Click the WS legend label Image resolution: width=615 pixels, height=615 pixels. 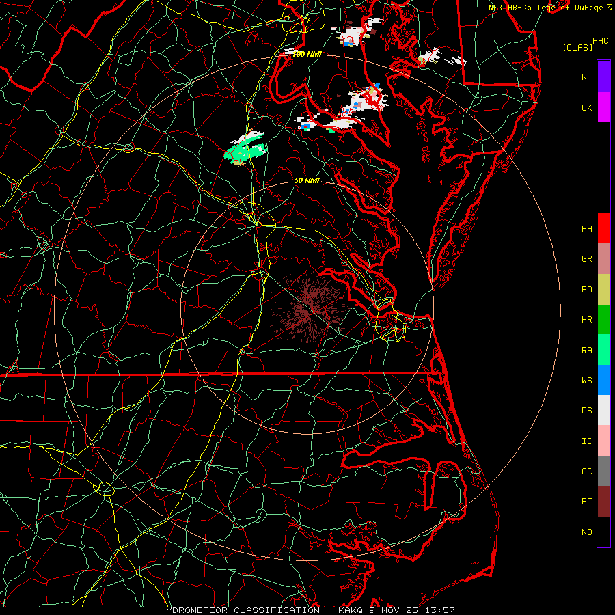coord(586,380)
